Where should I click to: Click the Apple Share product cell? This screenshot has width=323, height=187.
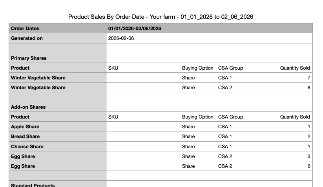coord(25,127)
